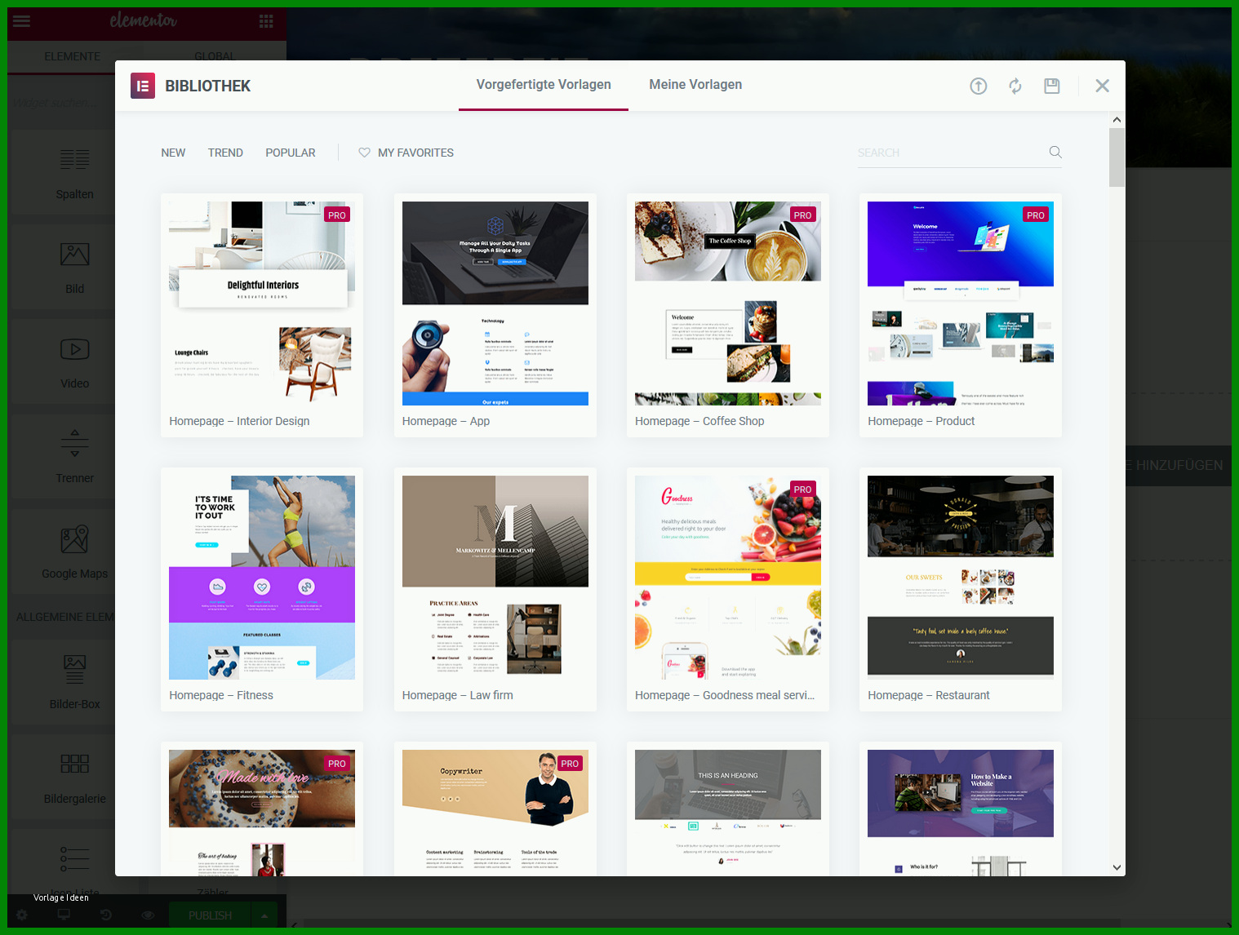
Task: Click the PUBLISH button
Action: 210,915
